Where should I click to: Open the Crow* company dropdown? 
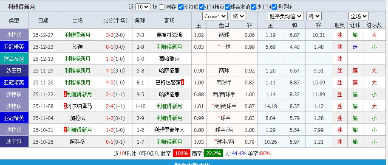(215, 16)
